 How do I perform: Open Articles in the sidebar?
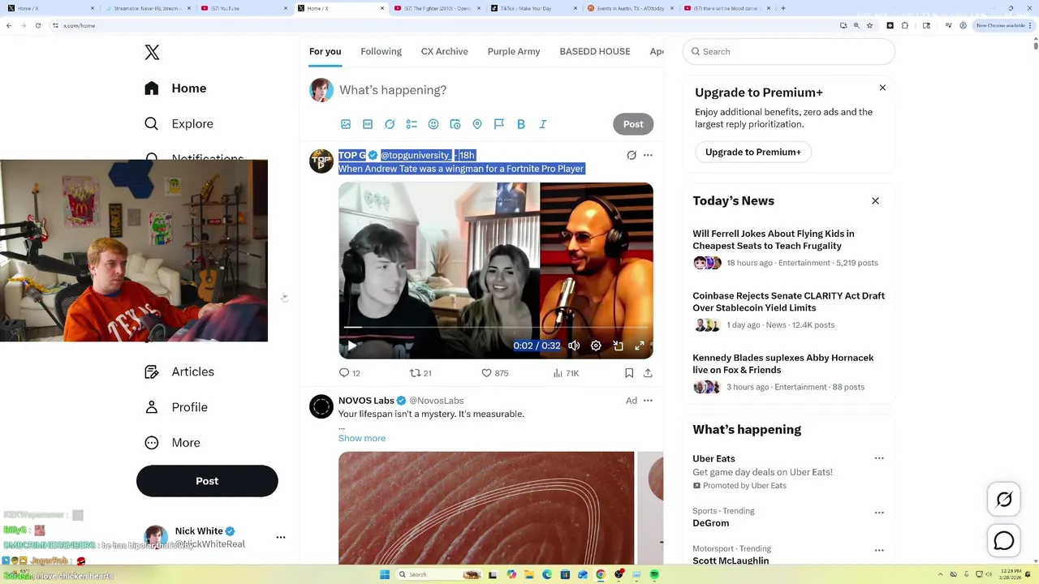(x=179, y=371)
